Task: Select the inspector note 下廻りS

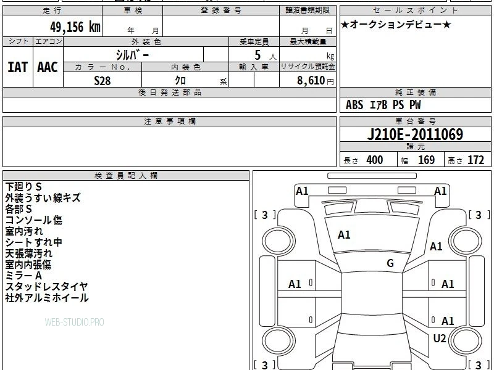Action: click(23, 187)
